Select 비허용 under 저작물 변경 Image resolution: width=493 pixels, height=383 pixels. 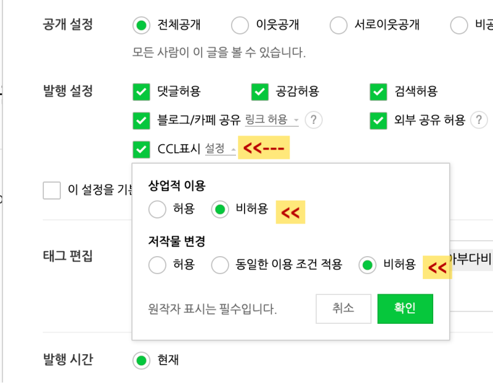[368, 265]
